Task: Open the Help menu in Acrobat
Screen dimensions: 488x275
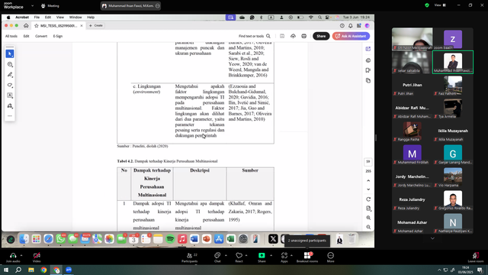Action: 91,18
